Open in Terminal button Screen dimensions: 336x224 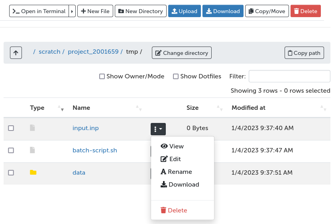[x=39, y=11]
